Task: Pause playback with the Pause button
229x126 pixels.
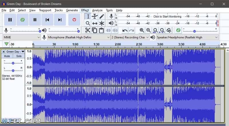Action: pos(10,20)
